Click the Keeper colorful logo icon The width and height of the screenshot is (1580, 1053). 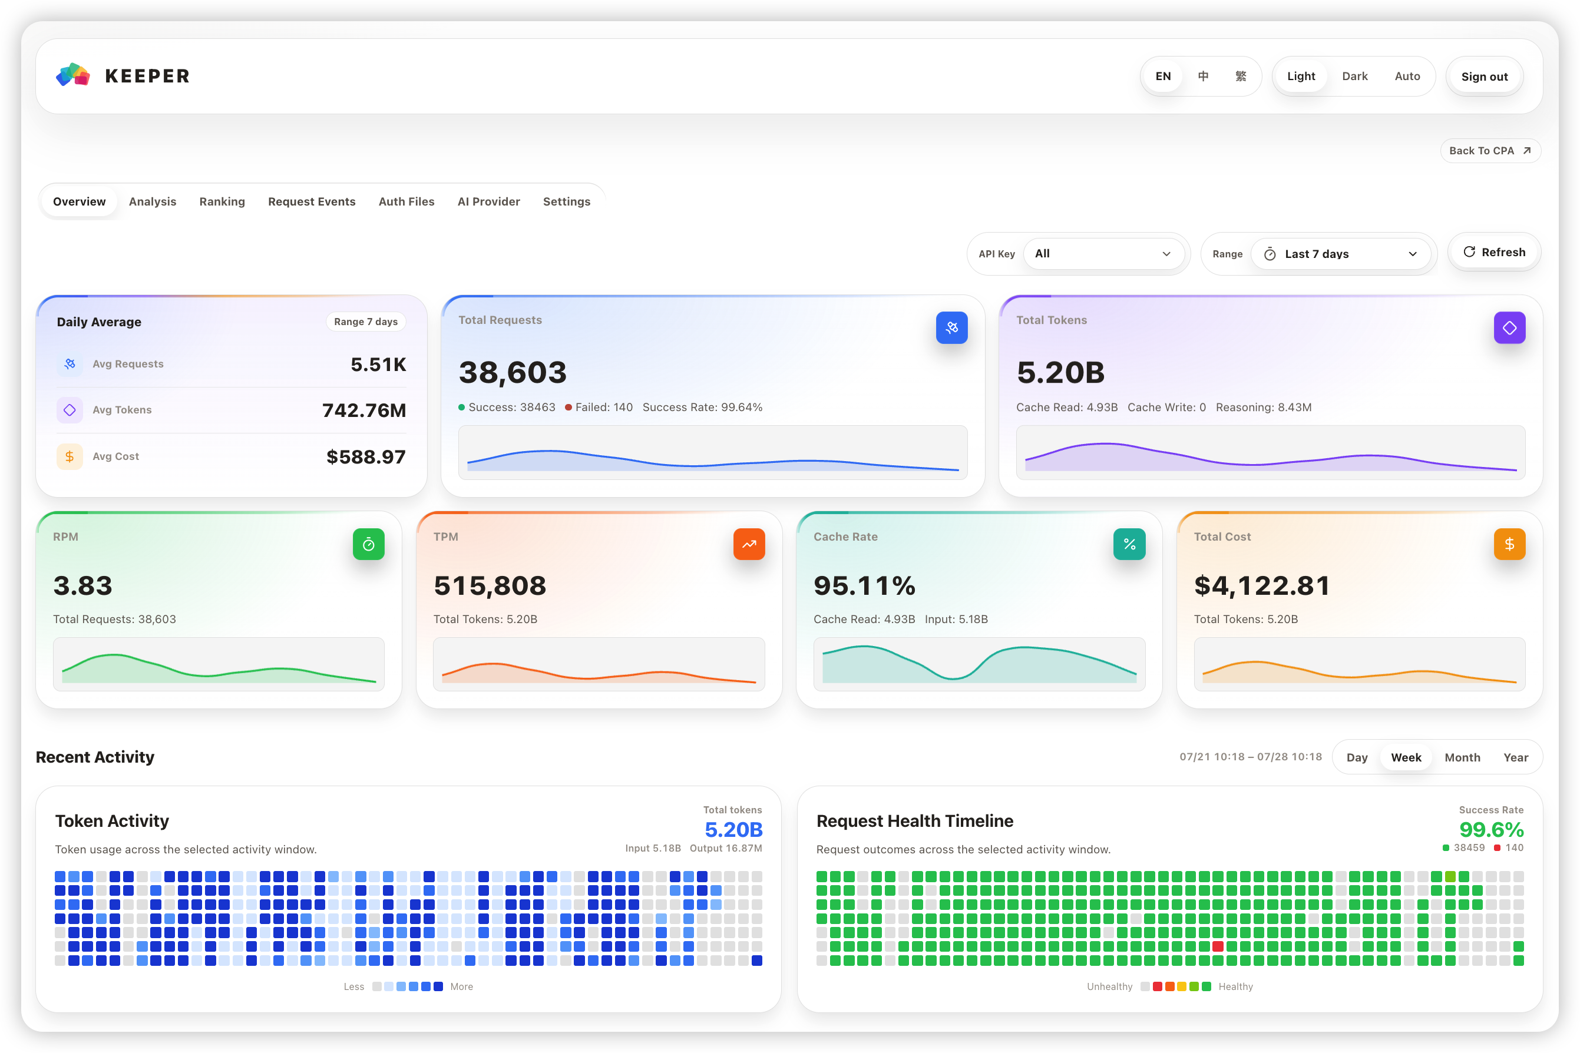(73, 75)
